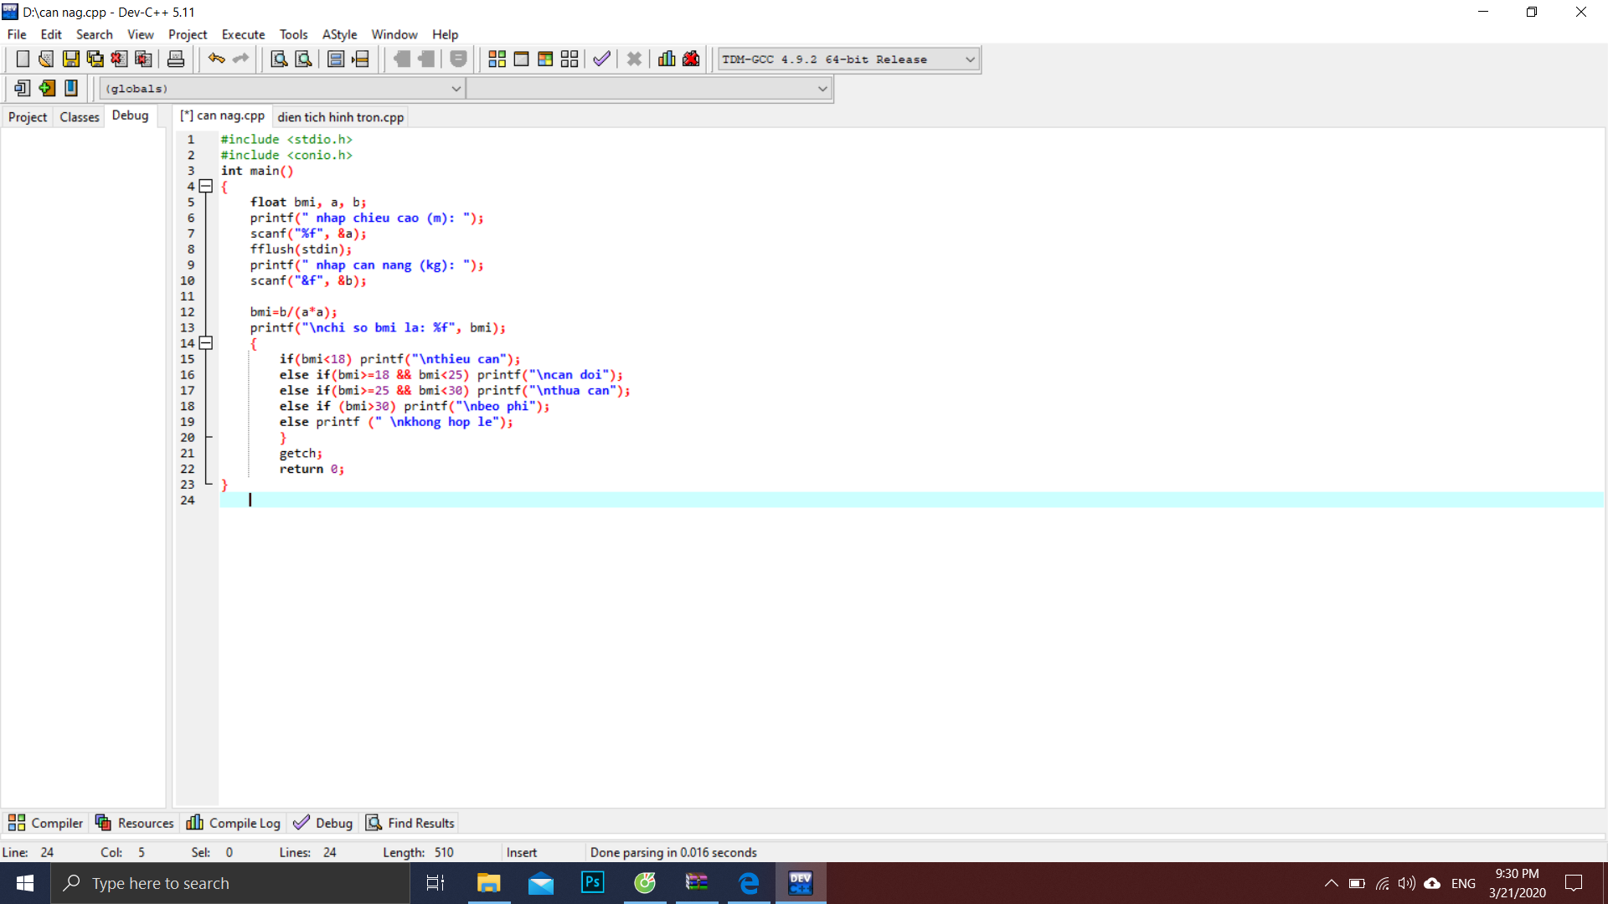The image size is (1608, 904).
Task: Click the Debug checkmark icon
Action: coord(600,59)
